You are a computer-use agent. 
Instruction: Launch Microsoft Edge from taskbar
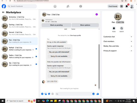coord(47,101)
